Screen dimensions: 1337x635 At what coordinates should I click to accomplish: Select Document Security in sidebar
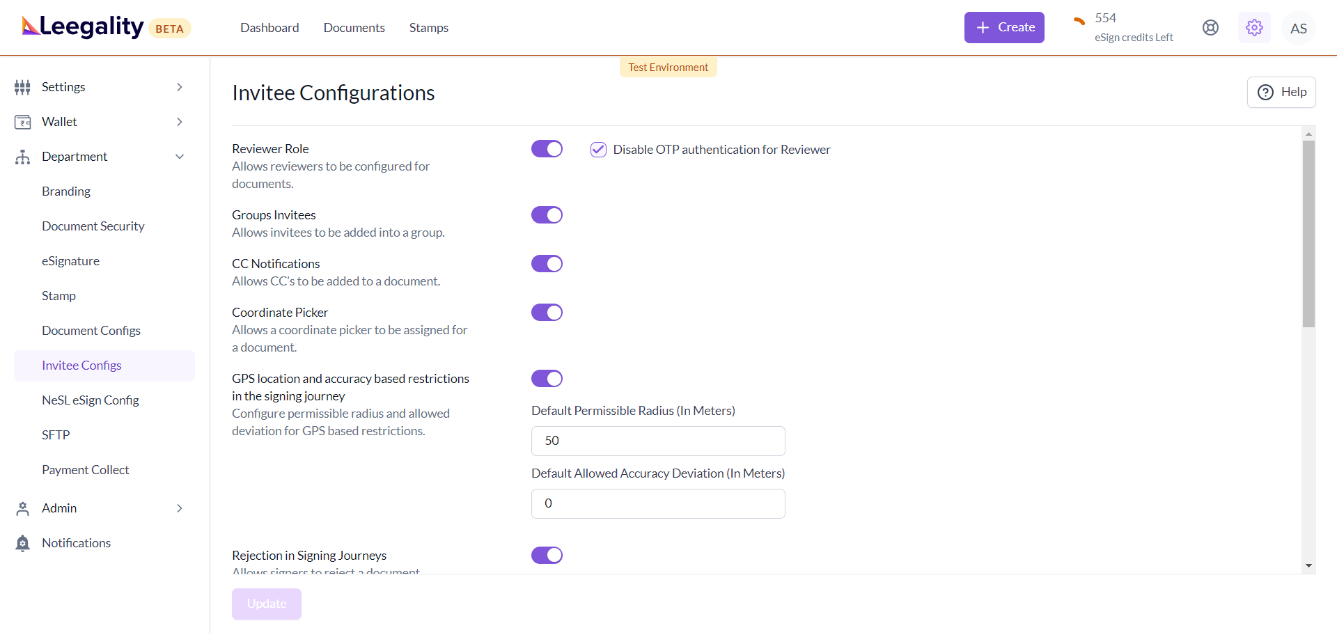pyautogui.click(x=93, y=226)
